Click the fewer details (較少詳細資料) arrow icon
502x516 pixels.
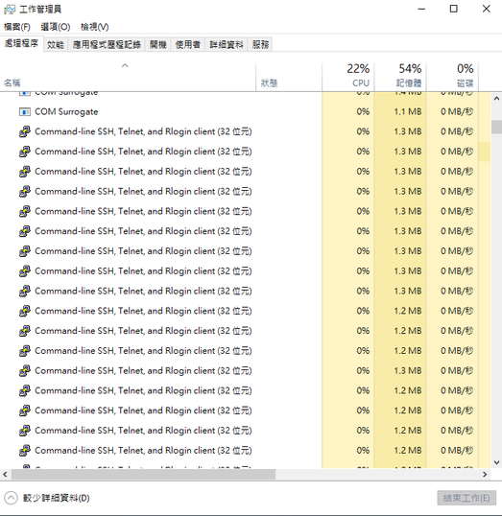pyautogui.click(x=11, y=498)
